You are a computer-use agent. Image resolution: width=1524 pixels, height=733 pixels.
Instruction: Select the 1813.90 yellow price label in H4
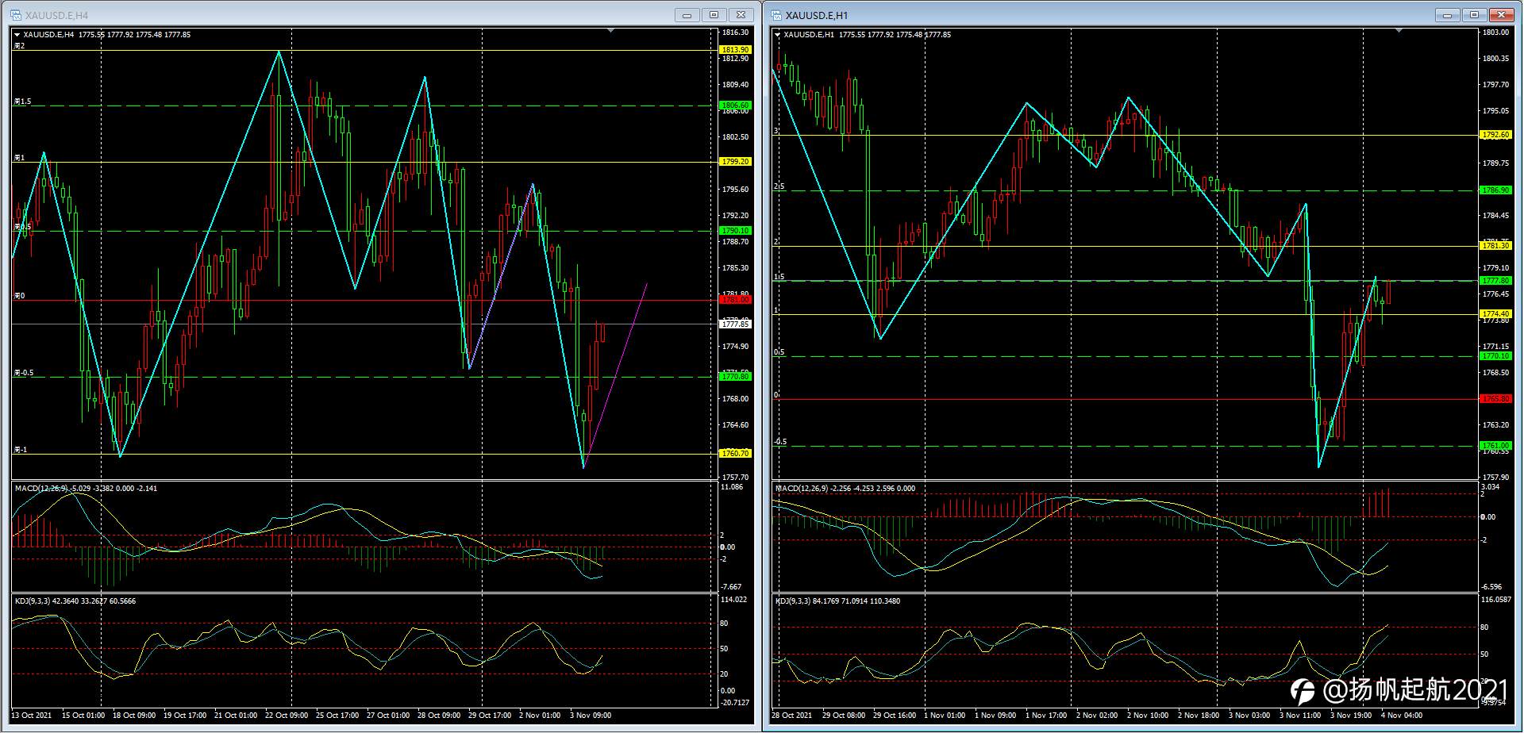[734, 50]
